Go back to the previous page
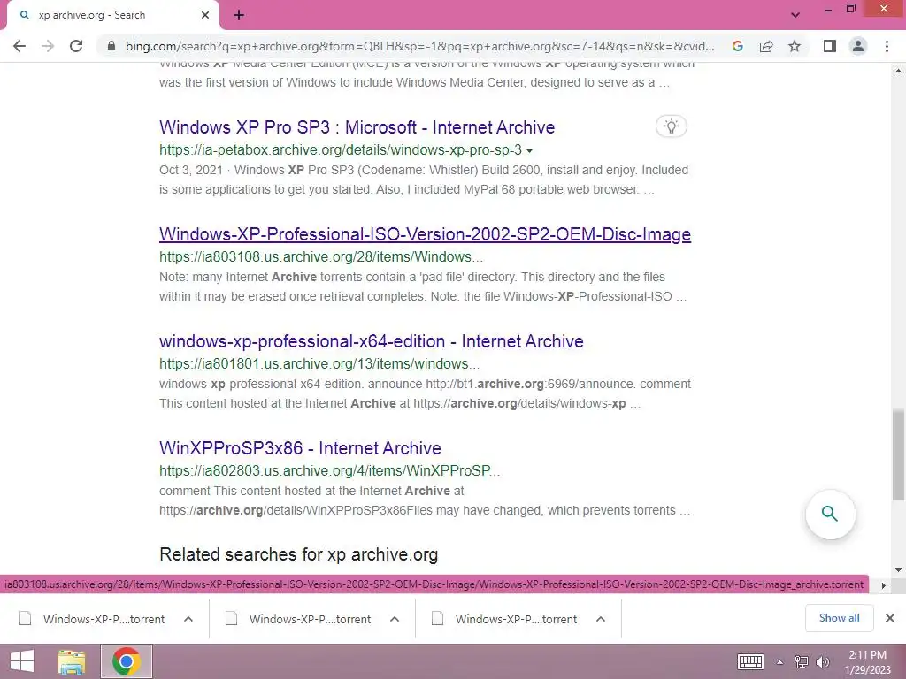The image size is (906, 679). coord(19,46)
